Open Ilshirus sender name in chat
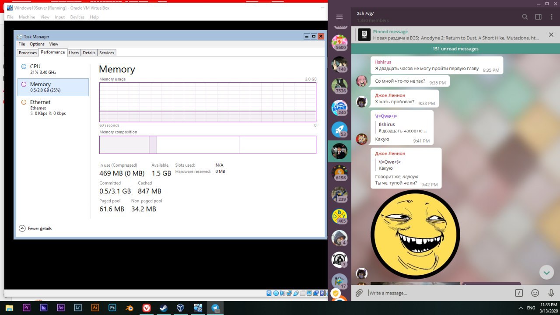Viewport: 560px width, 315px height. [x=383, y=62]
